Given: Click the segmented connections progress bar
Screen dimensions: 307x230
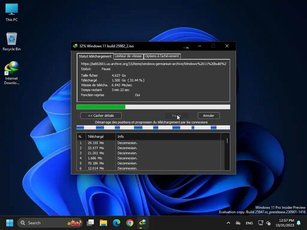Looking at the screenshot, I should 153,128.
